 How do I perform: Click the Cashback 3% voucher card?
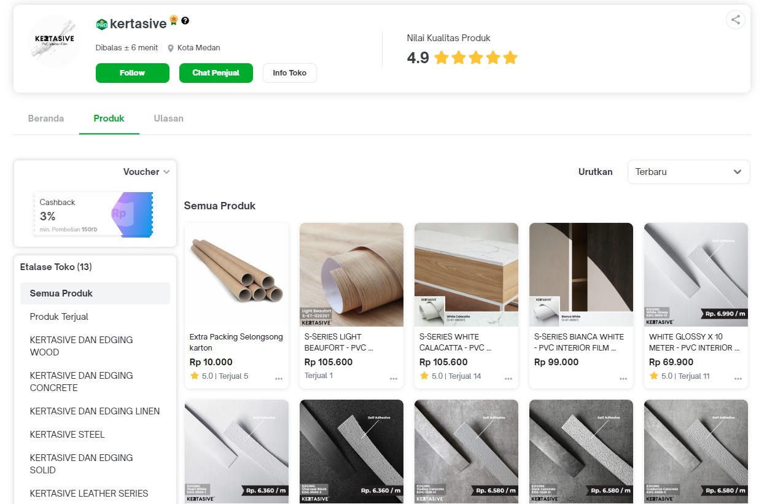93,215
